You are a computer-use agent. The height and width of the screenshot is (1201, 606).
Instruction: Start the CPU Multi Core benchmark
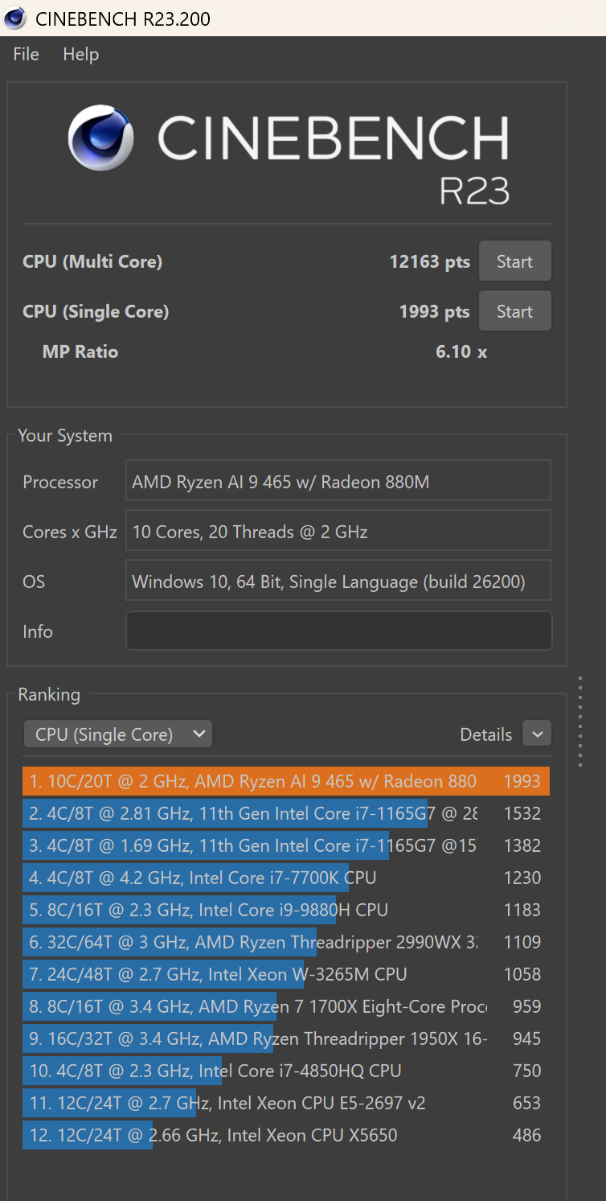coord(514,261)
